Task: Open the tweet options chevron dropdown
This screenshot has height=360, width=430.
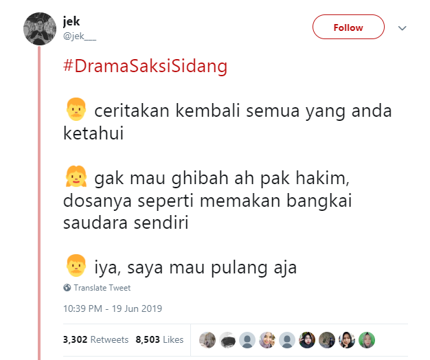Action: point(402,28)
